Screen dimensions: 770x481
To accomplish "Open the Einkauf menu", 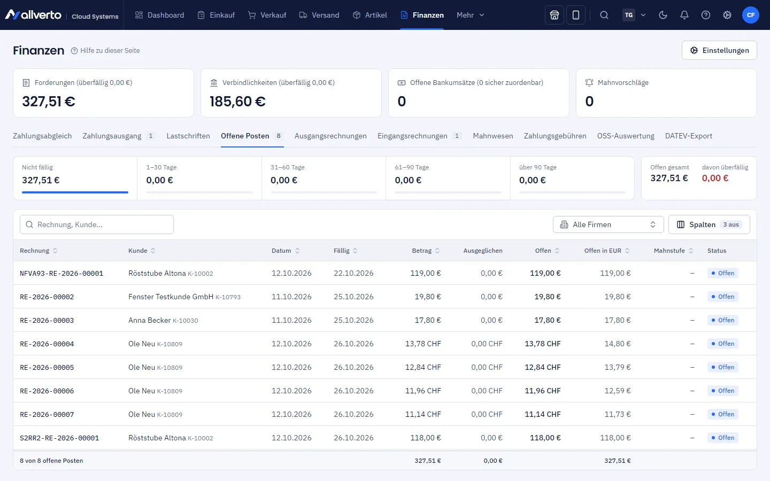I will point(216,15).
